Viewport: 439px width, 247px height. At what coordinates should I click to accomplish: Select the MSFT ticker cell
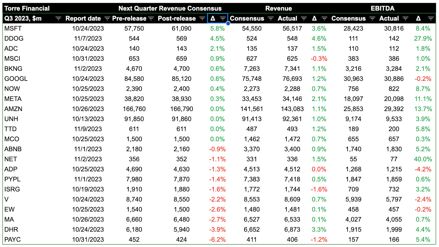13,29
